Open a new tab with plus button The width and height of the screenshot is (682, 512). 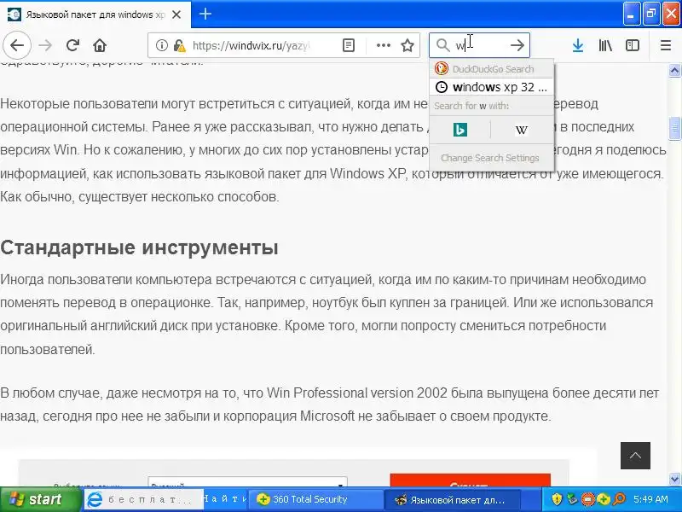205,15
